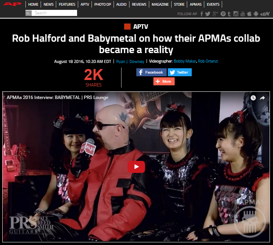Open AP's Twitter profile from Follow AP
Screen dimensions: 273x245
click(208, 14)
